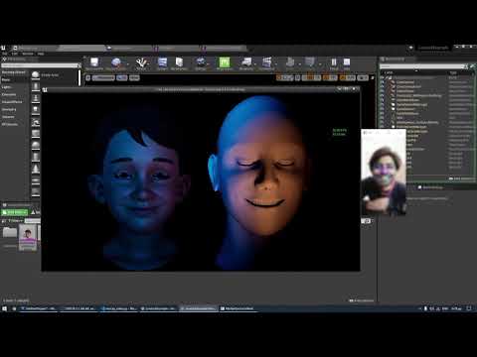This screenshot has height=357, width=477.
Task: Select the Visual Effects category
Action: pos(14,102)
